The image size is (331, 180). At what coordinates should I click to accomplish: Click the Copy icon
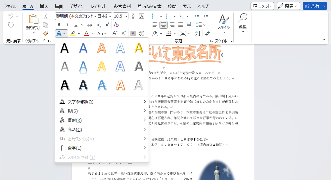click(46, 25)
